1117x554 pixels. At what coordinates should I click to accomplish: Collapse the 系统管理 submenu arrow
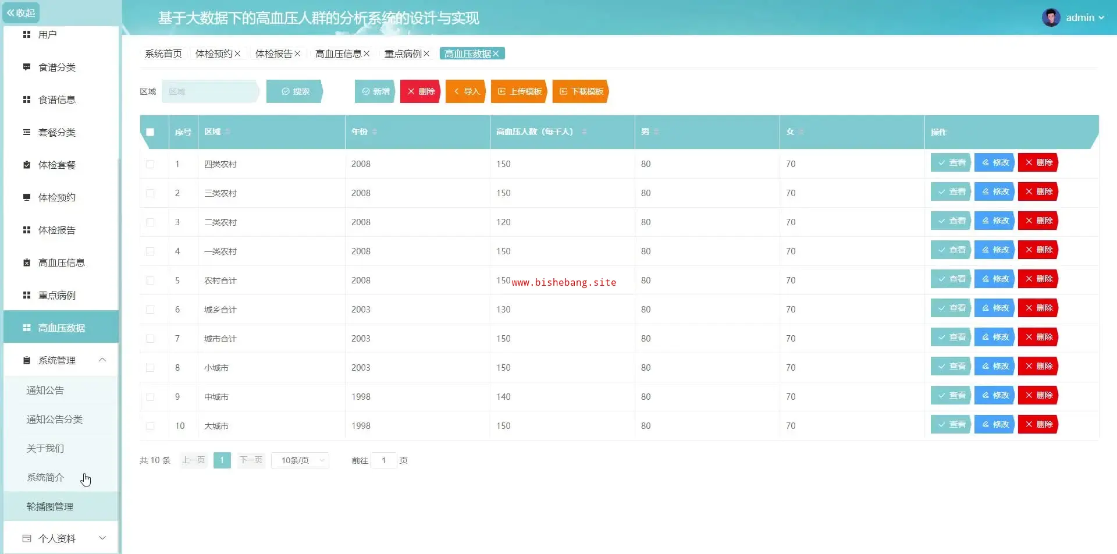102,360
